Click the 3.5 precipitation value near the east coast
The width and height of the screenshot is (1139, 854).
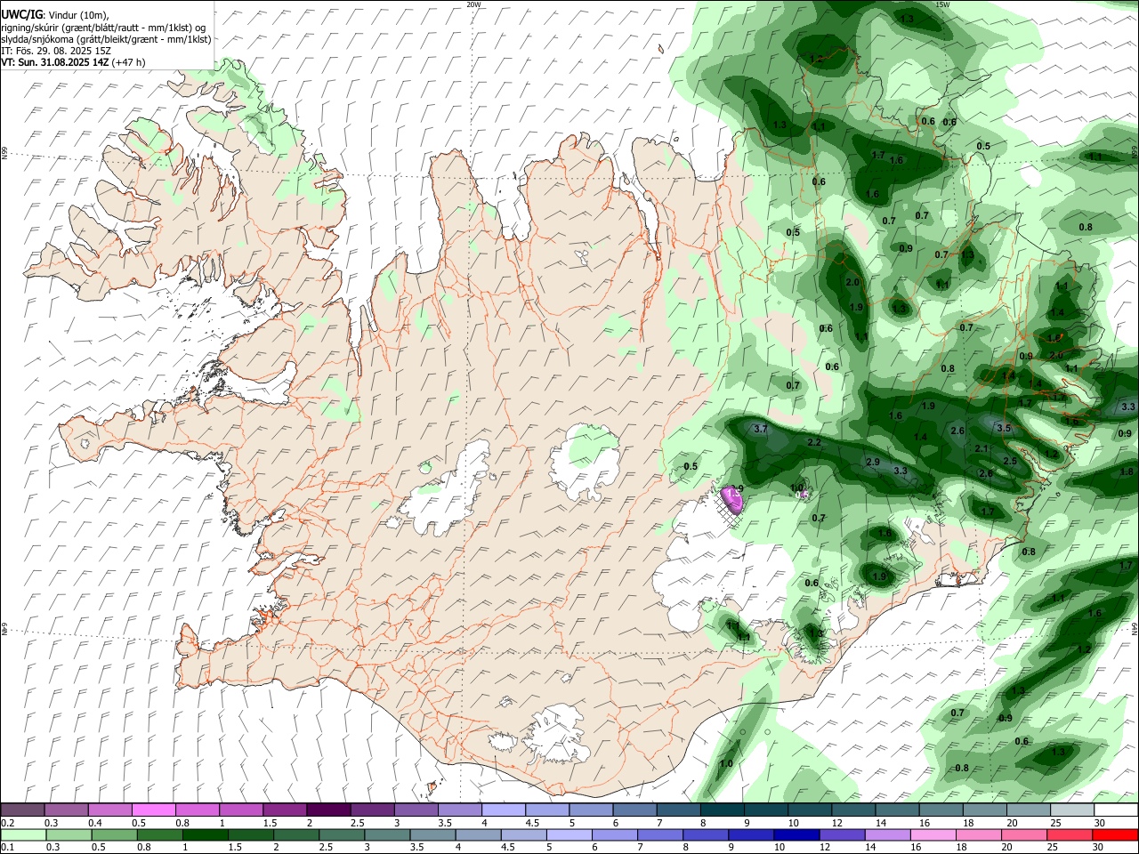pos(1004,428)
